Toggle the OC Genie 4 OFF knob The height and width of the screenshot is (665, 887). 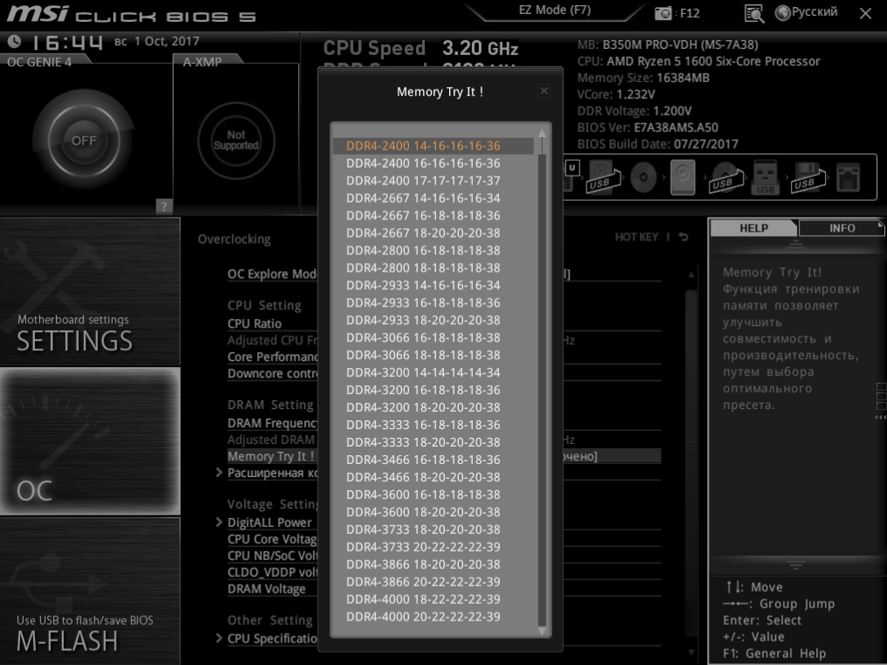click(x=84, y=140)
